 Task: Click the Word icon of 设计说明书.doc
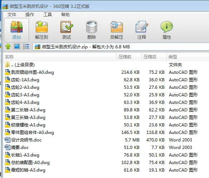click(x=7, y=140)
